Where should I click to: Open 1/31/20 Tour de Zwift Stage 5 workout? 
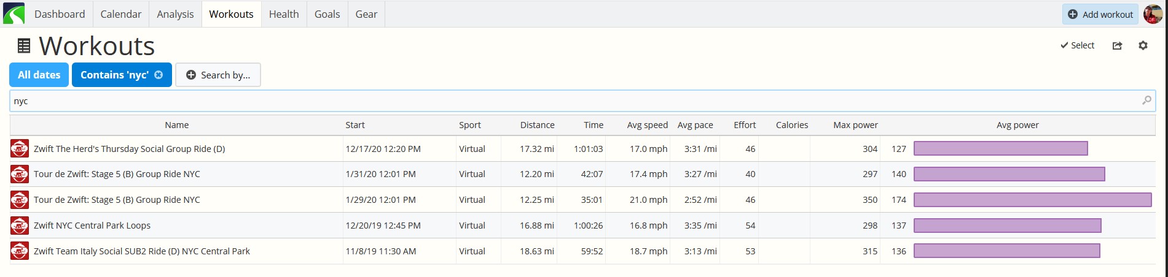coord(117,174)
